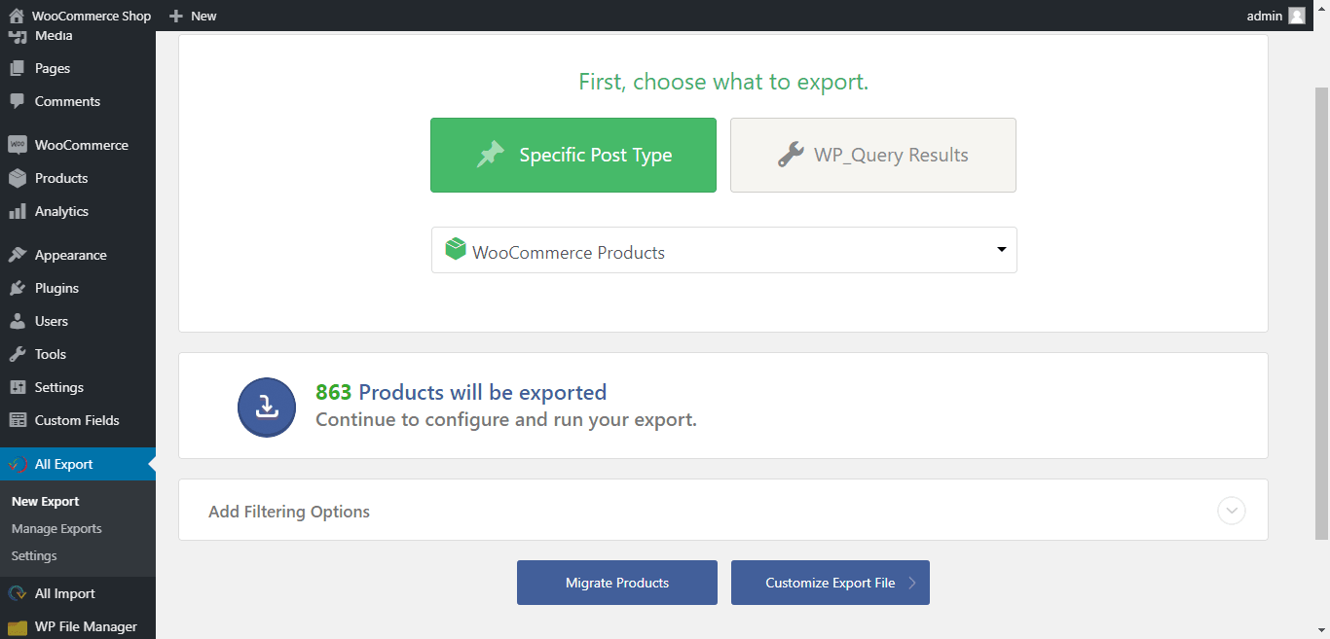The image size is (1330, 639).
Task: Click the '863' product count text
Action: 333,392
